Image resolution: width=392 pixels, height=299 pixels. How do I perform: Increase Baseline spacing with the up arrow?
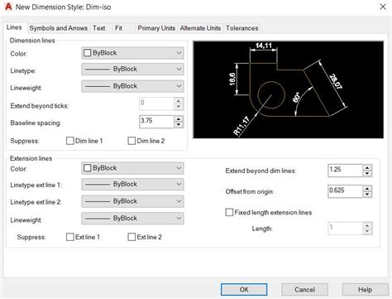pyautogui.click(x=179, y=119)
